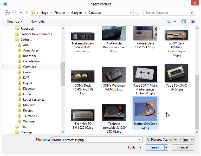The width and height of the screenshot is (201, 156).
Task: Open the Telefonos folder
Action: coord(30,116)
